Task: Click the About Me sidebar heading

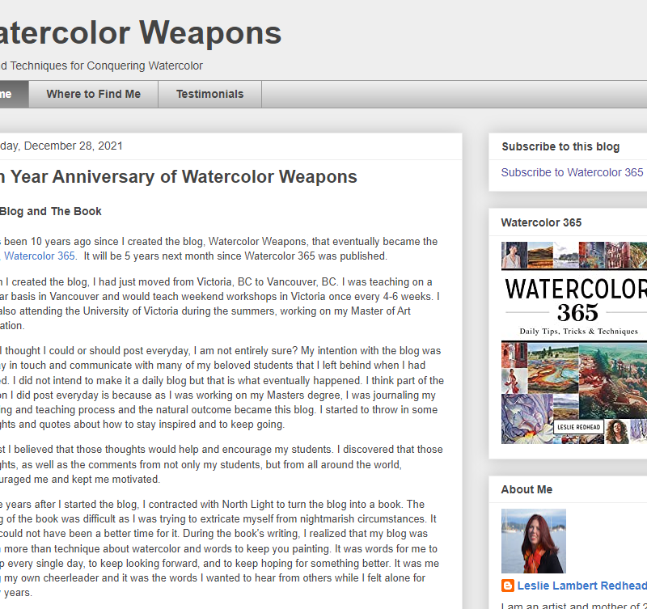Action: (526, 489)
